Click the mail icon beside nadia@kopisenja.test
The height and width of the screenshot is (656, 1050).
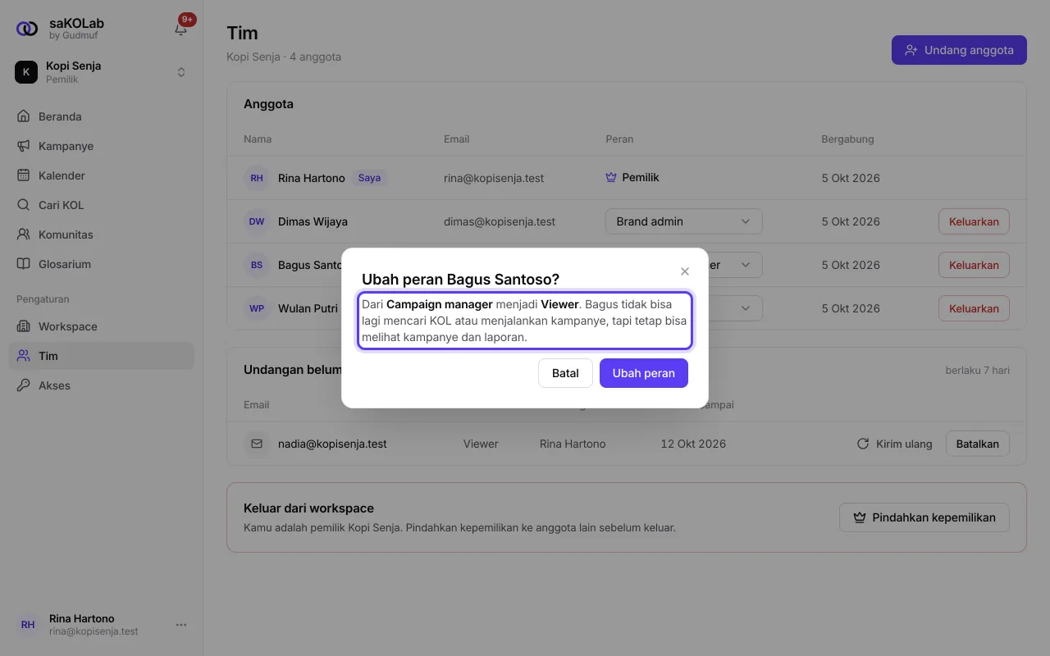click(257, 444)
